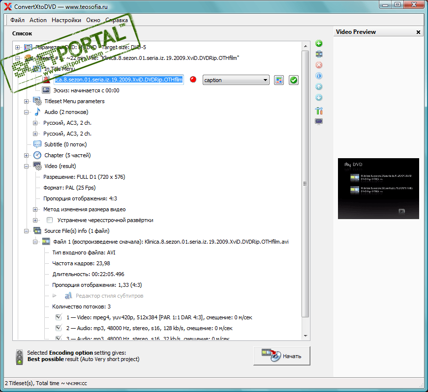
Task: Expand Метод изменения размера видео node
Action: (x=35, y=210)
